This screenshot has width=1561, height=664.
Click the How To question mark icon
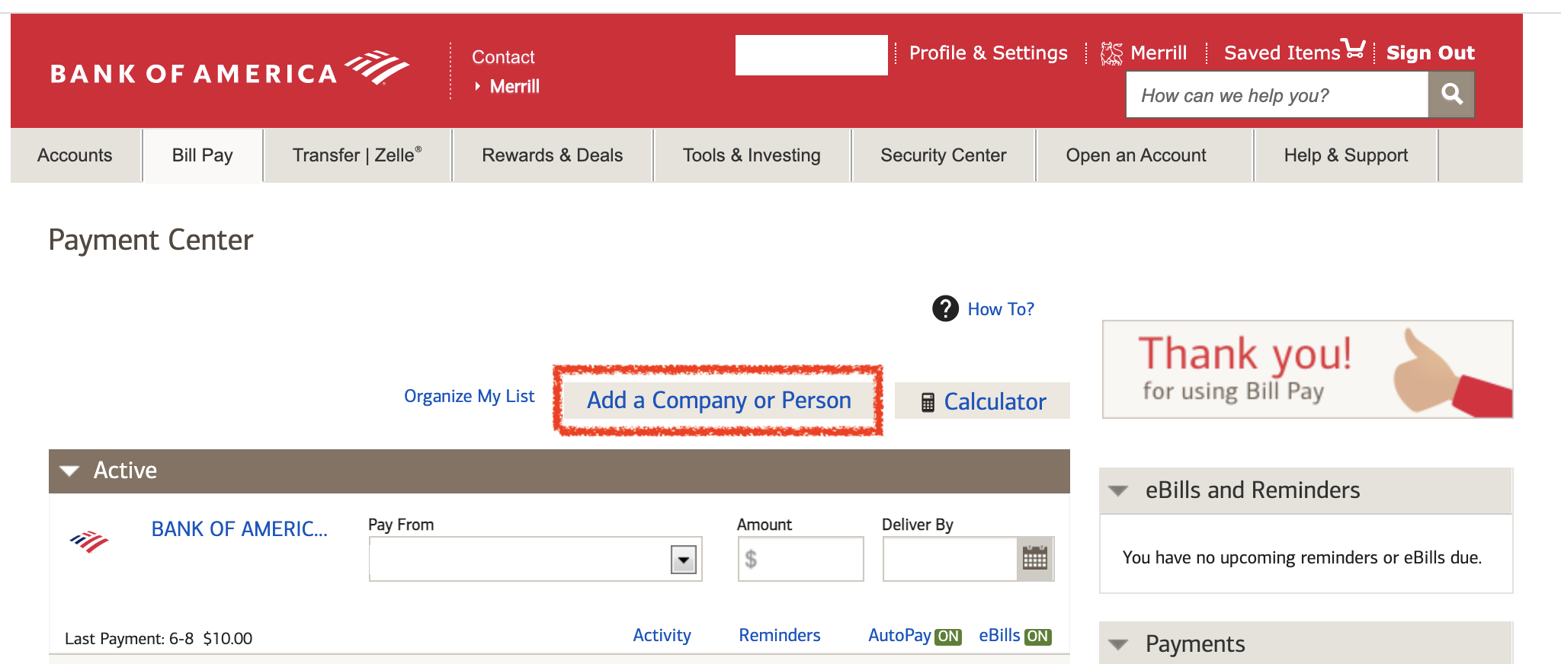click(945, 308)
